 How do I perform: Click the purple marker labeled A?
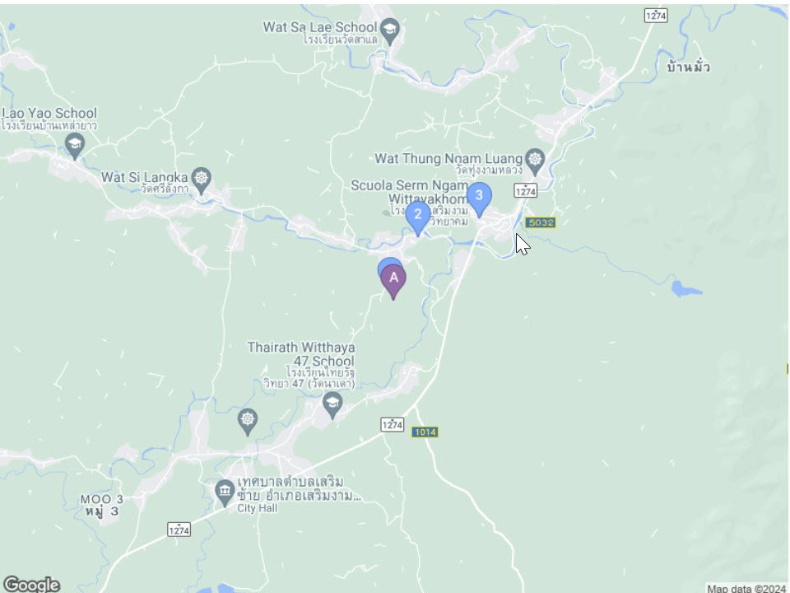[x=393, y=282]
